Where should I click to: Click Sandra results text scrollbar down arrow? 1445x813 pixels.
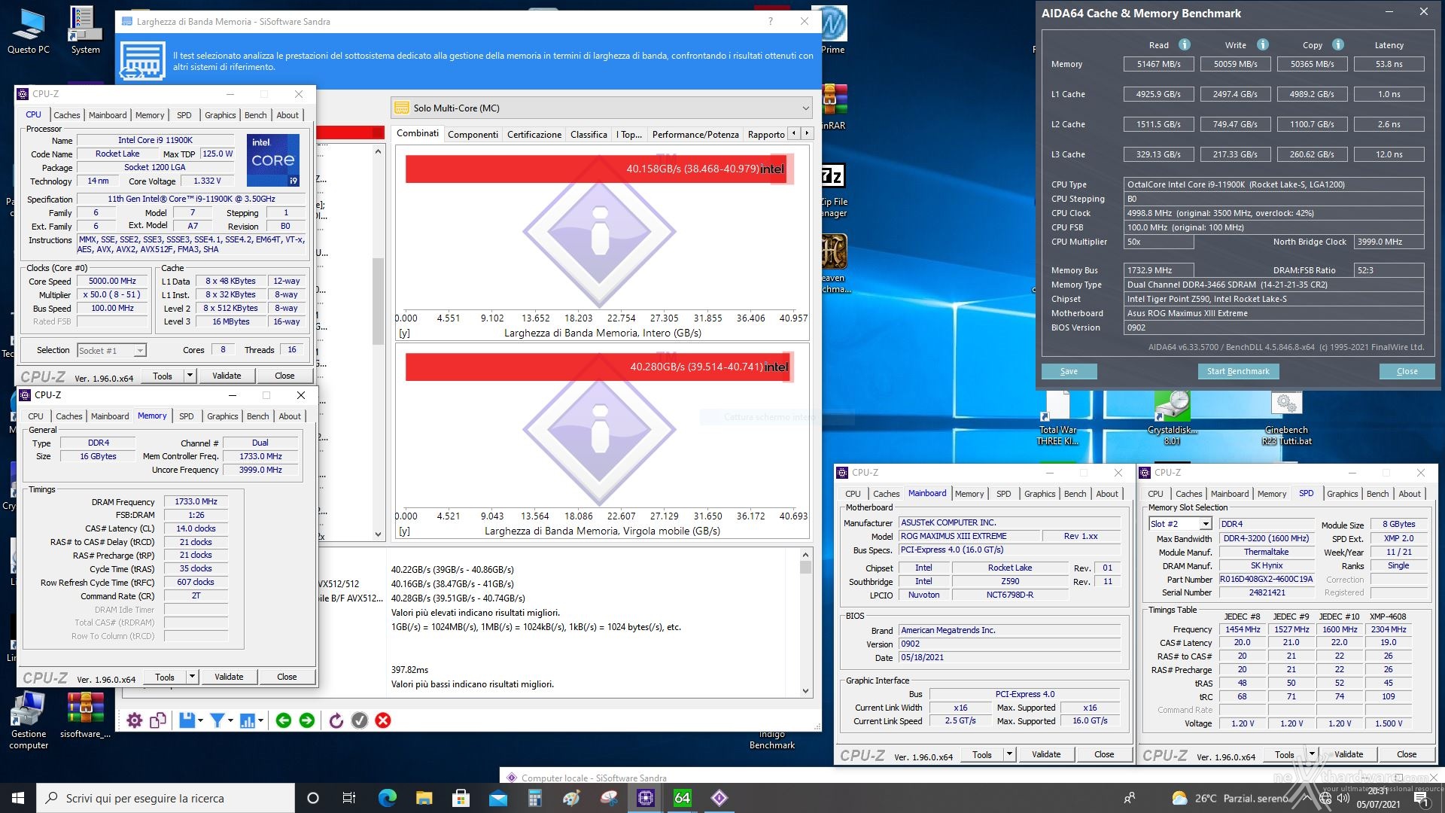805,690
